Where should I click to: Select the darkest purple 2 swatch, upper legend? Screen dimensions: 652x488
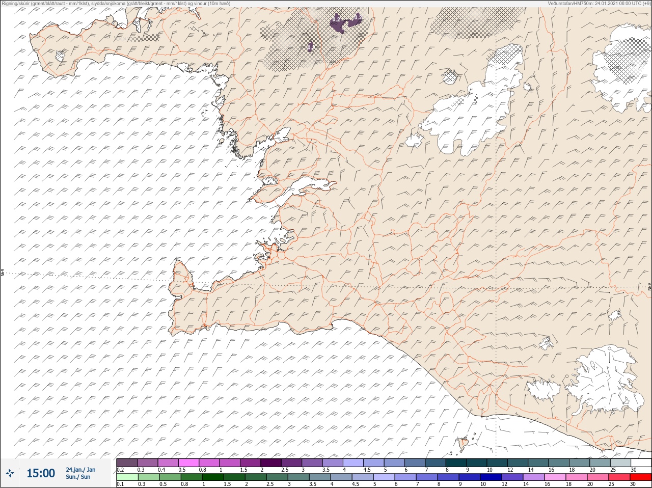coord(271,463)
